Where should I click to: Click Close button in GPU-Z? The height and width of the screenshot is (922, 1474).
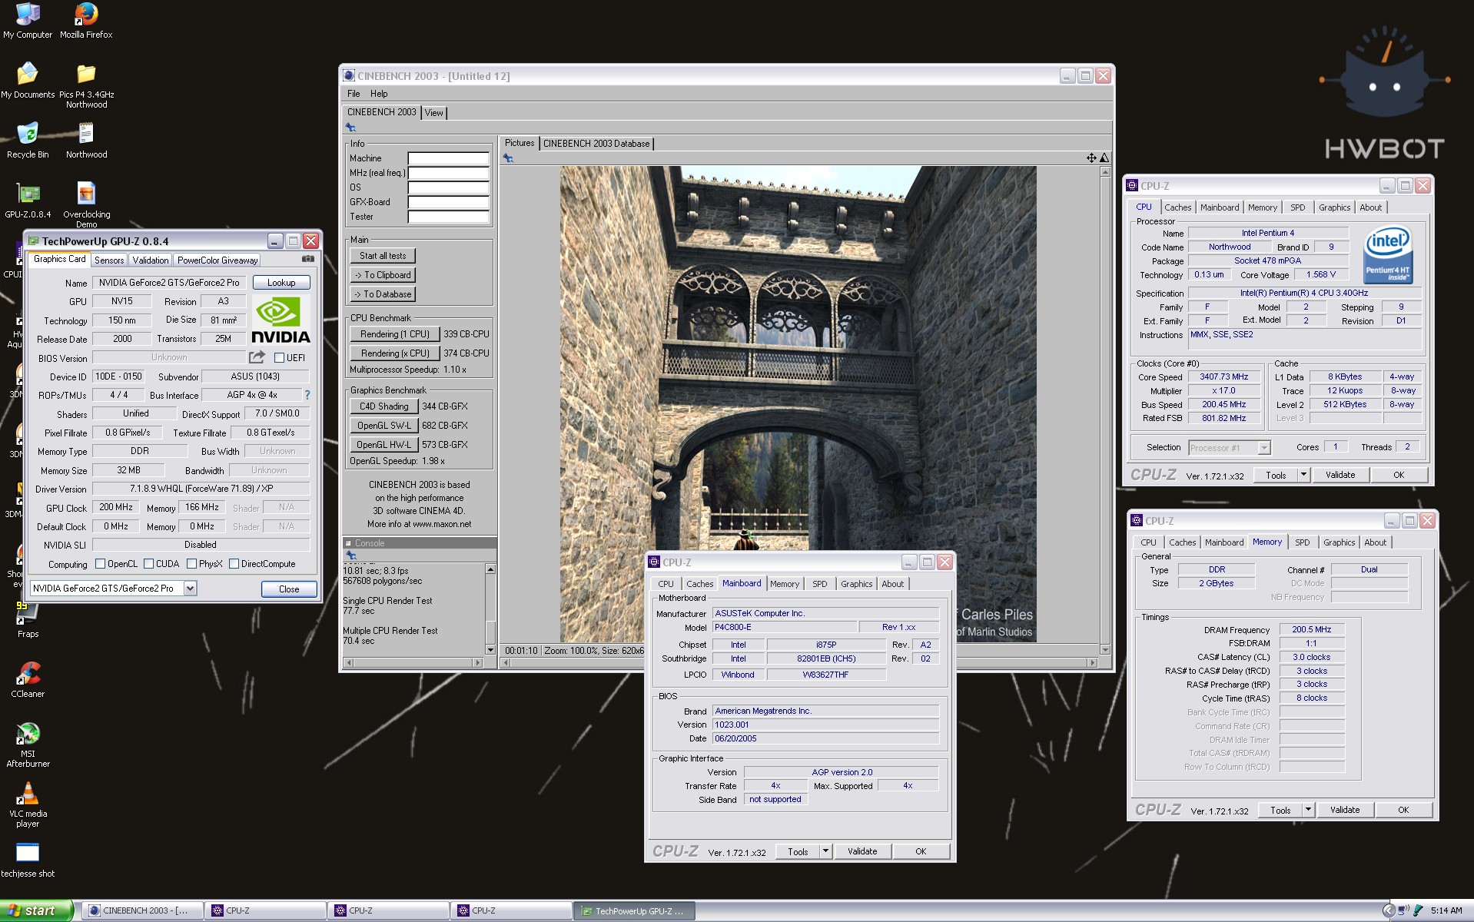[x=289, y=589]
